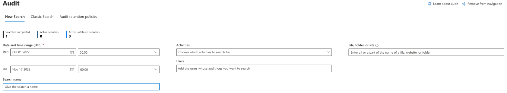Expand the end time 00:00 dropdown
This screenshot has height=93, width=507.
(119, 69)
